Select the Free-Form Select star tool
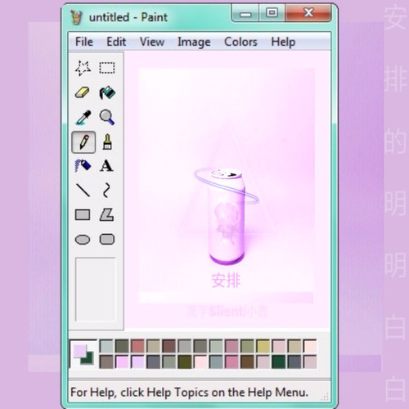 (83, 68)
